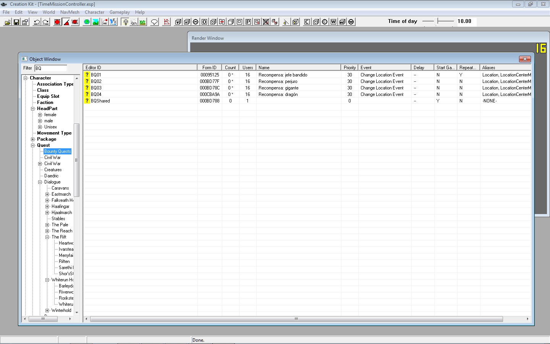Screen dimensions: 550x344
Task: Click the linked boxes toolbar icon
Action: click(275, 22)
